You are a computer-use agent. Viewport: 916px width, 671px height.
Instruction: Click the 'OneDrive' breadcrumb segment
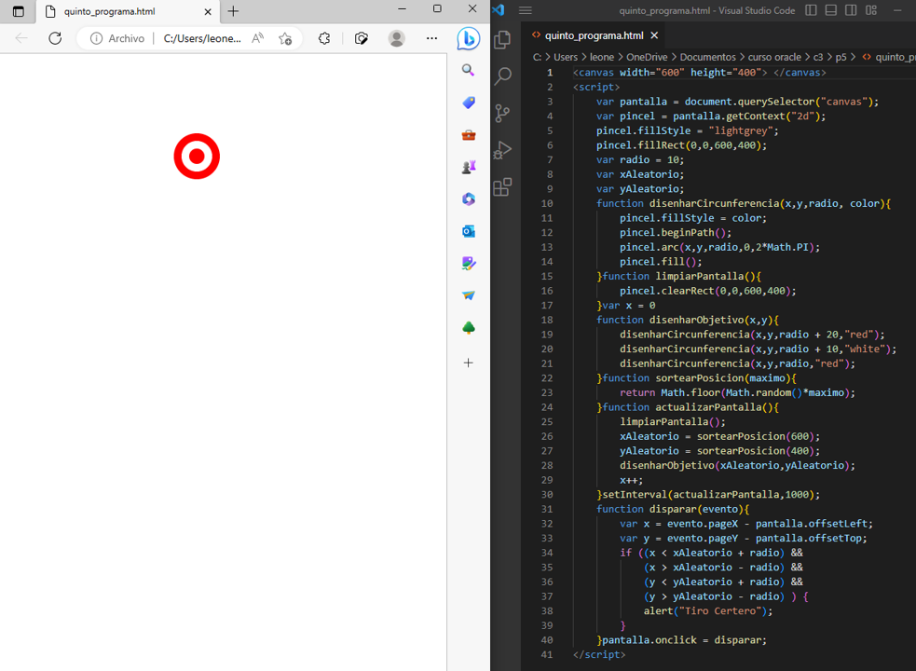coord(647,57)
